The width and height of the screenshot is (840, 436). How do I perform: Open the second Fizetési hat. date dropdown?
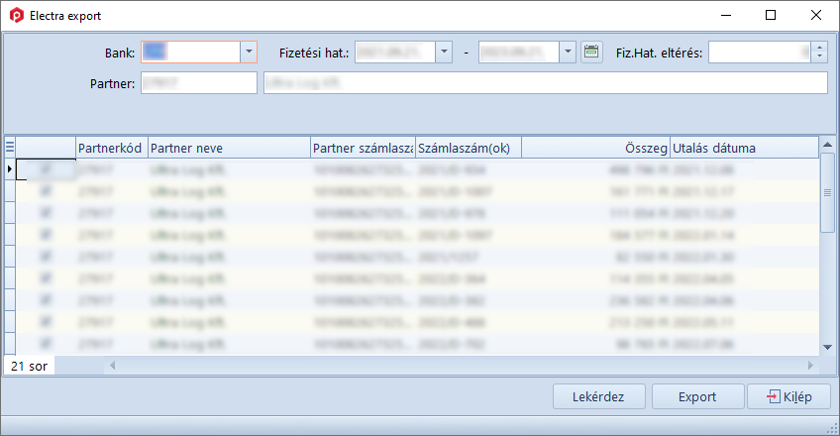tap(568, 52)
